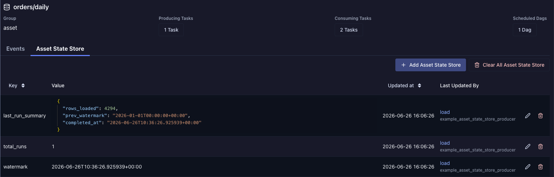Click Updated at timestamp in total_runs row
Viewport: 554px width, 177px height.
pyautogui.click(x=408, y=146)
